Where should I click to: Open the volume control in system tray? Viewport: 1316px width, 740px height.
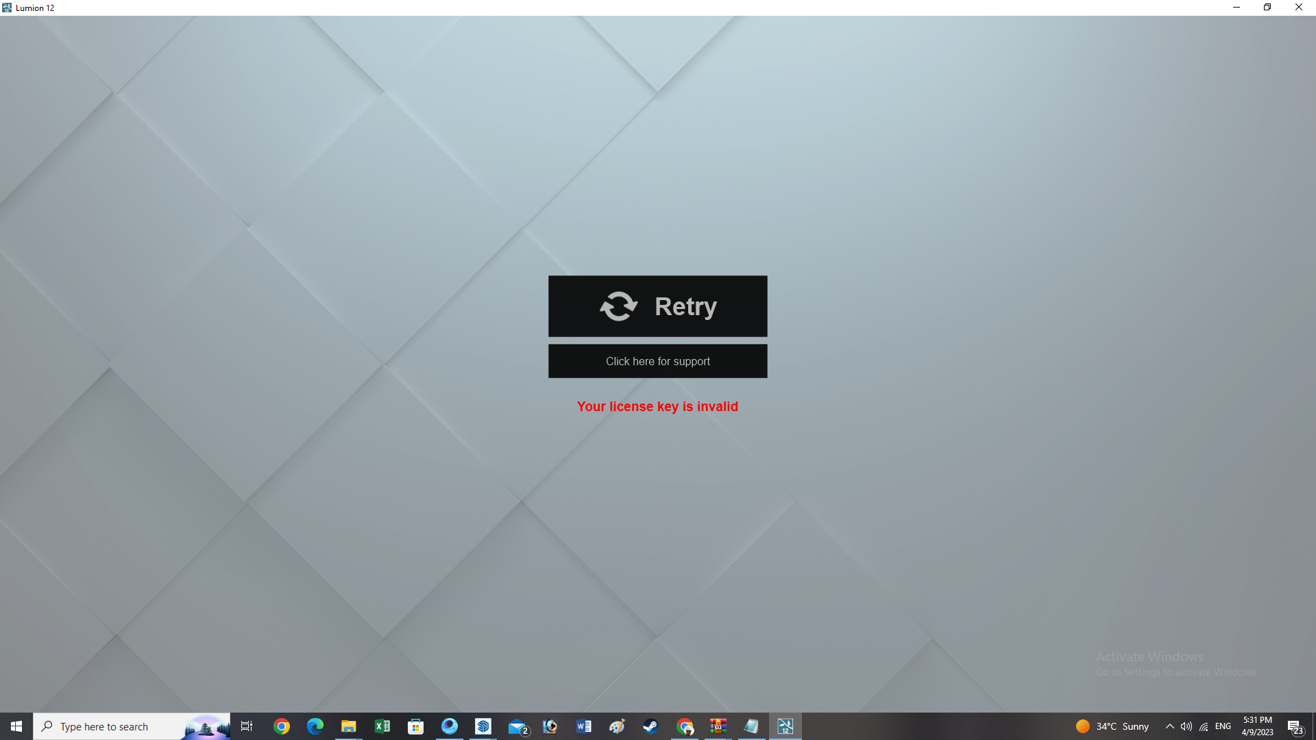tap(1186, 726)
